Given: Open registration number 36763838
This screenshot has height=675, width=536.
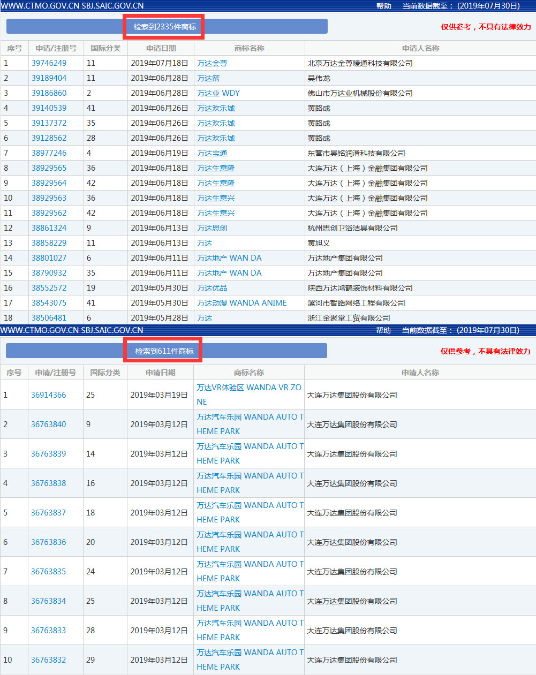Looking at the screenshot, I should [x=48, y=483].
